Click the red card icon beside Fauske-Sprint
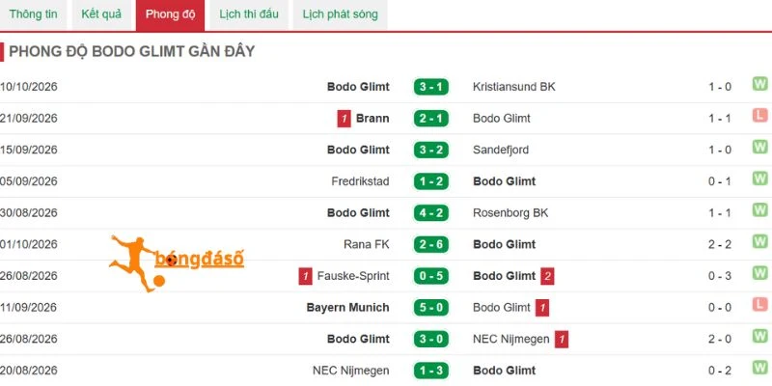772x386 pixels. [305, 276]
